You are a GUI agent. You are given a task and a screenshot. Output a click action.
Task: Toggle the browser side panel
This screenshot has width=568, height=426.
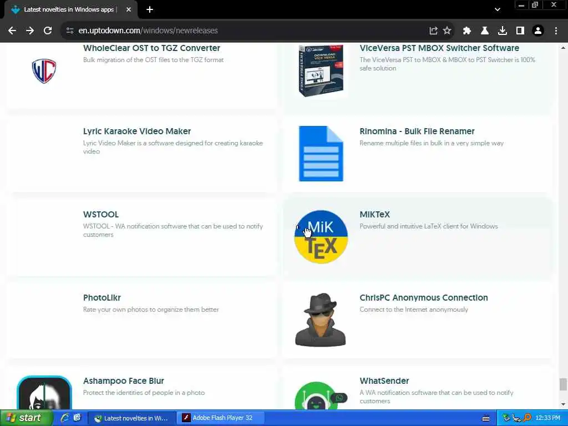(x=520, y=31)
